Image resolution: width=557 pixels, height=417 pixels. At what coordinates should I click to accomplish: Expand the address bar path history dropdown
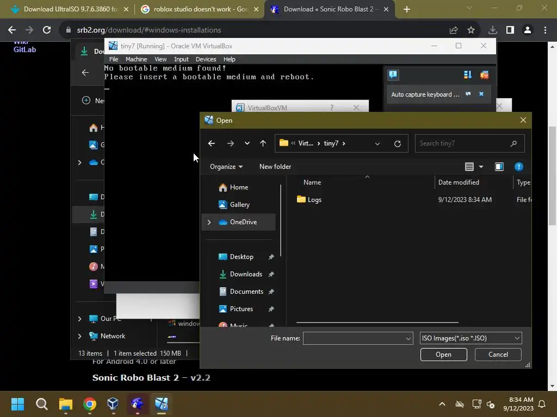(377, 143)
